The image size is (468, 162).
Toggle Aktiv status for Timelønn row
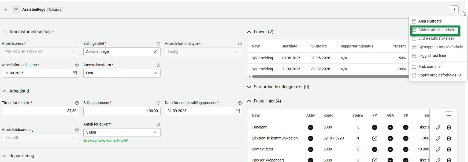pyautogui.click(x=311, y=127)
